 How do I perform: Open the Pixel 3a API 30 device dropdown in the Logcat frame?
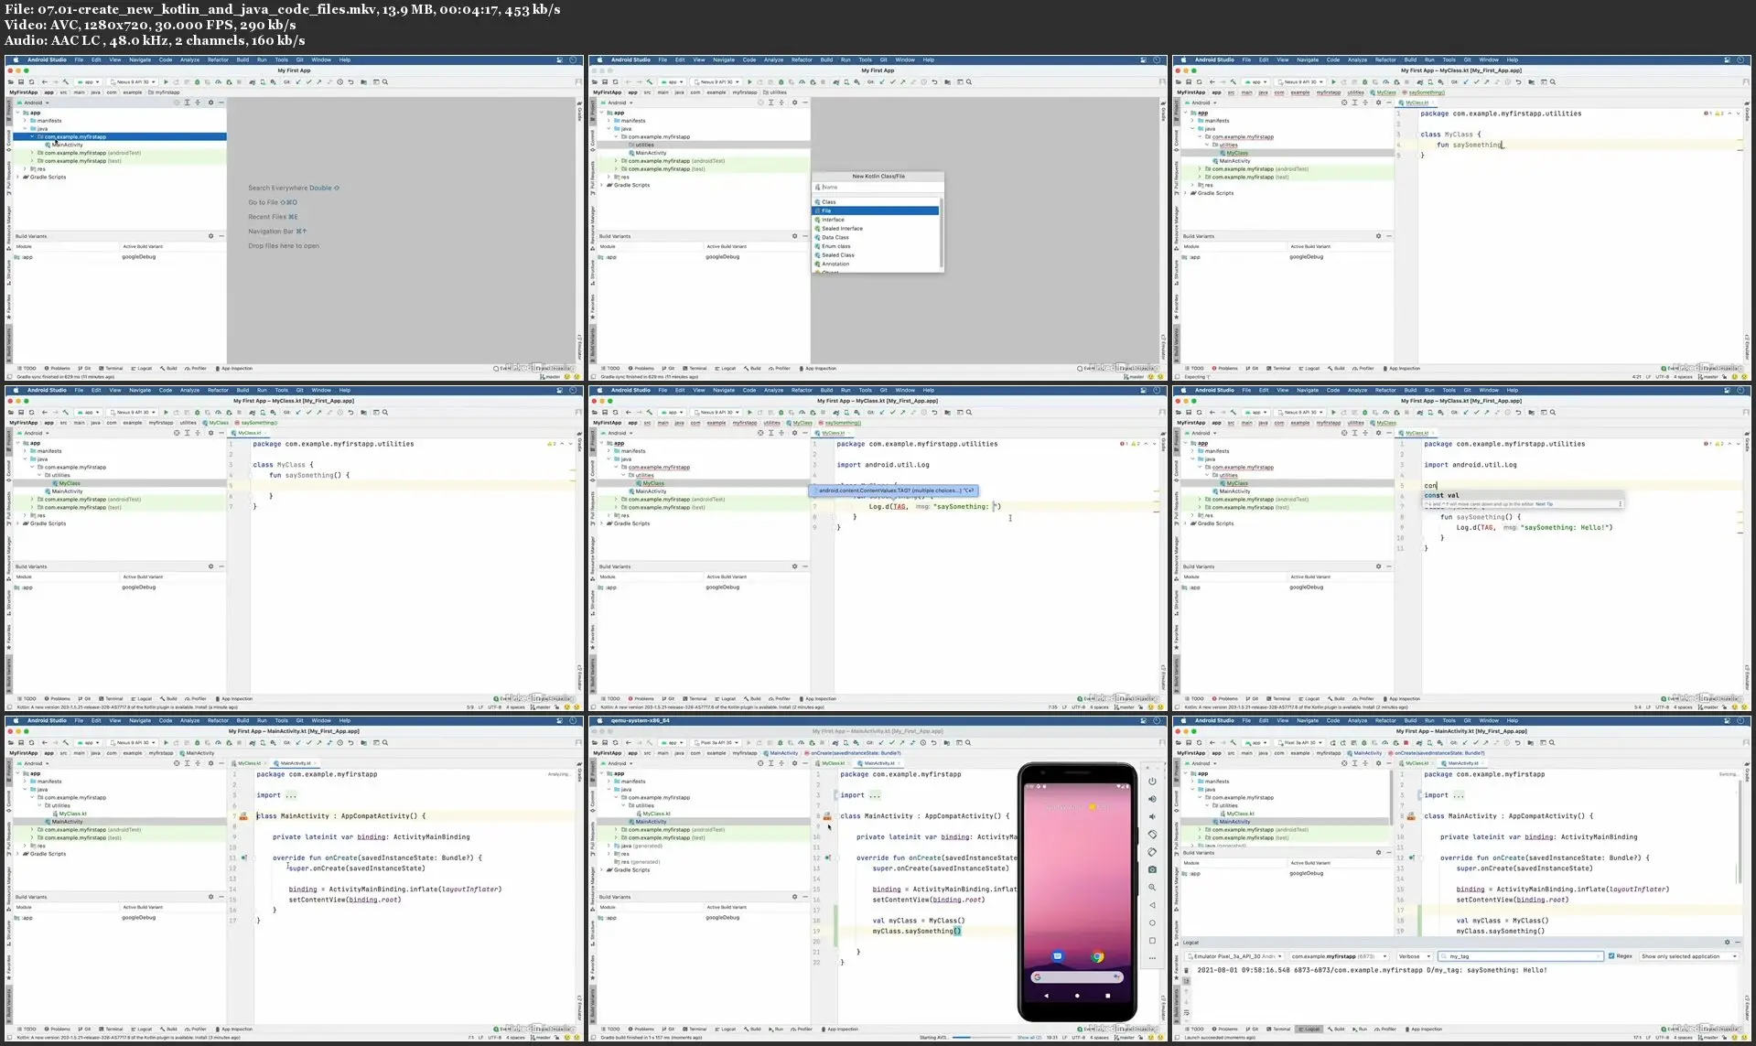[1300, 743]
